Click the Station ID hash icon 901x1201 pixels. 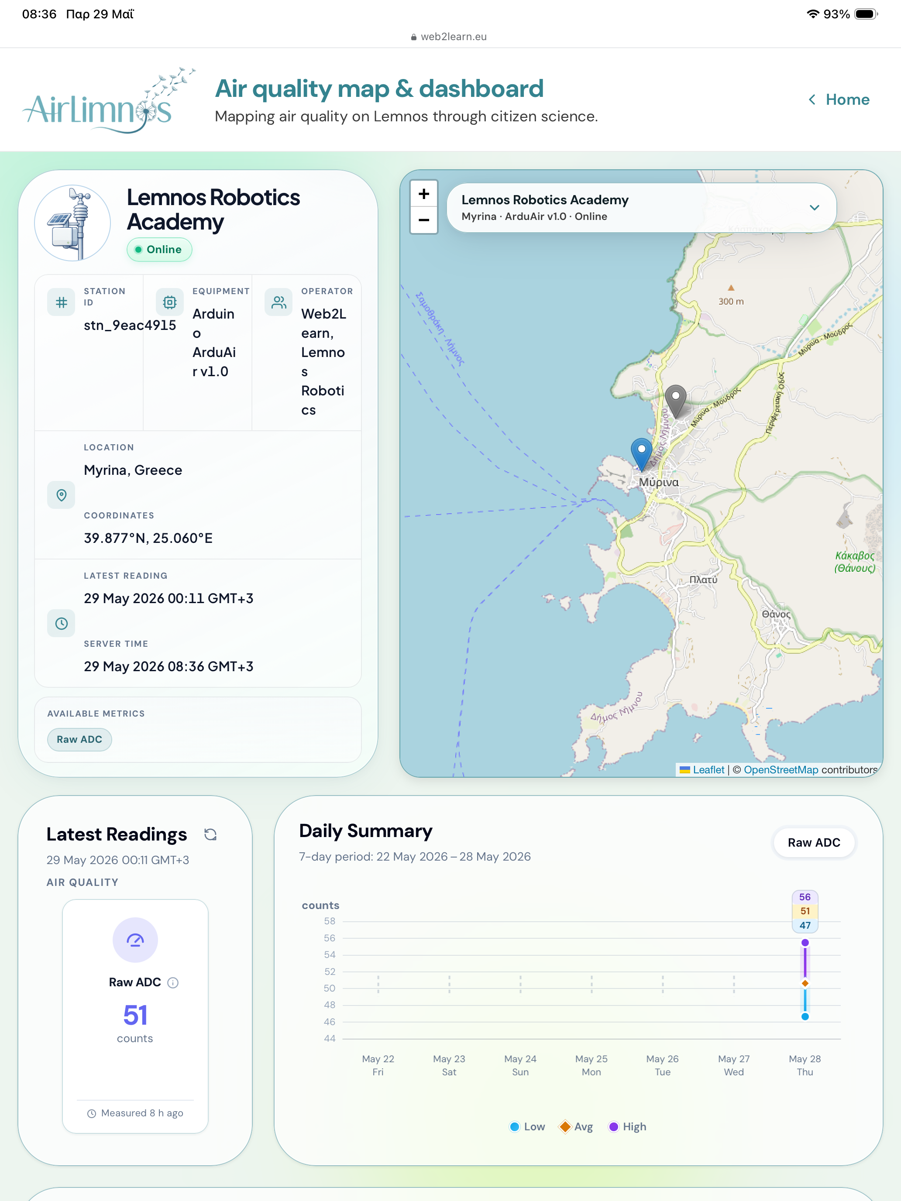coord(62,302)
